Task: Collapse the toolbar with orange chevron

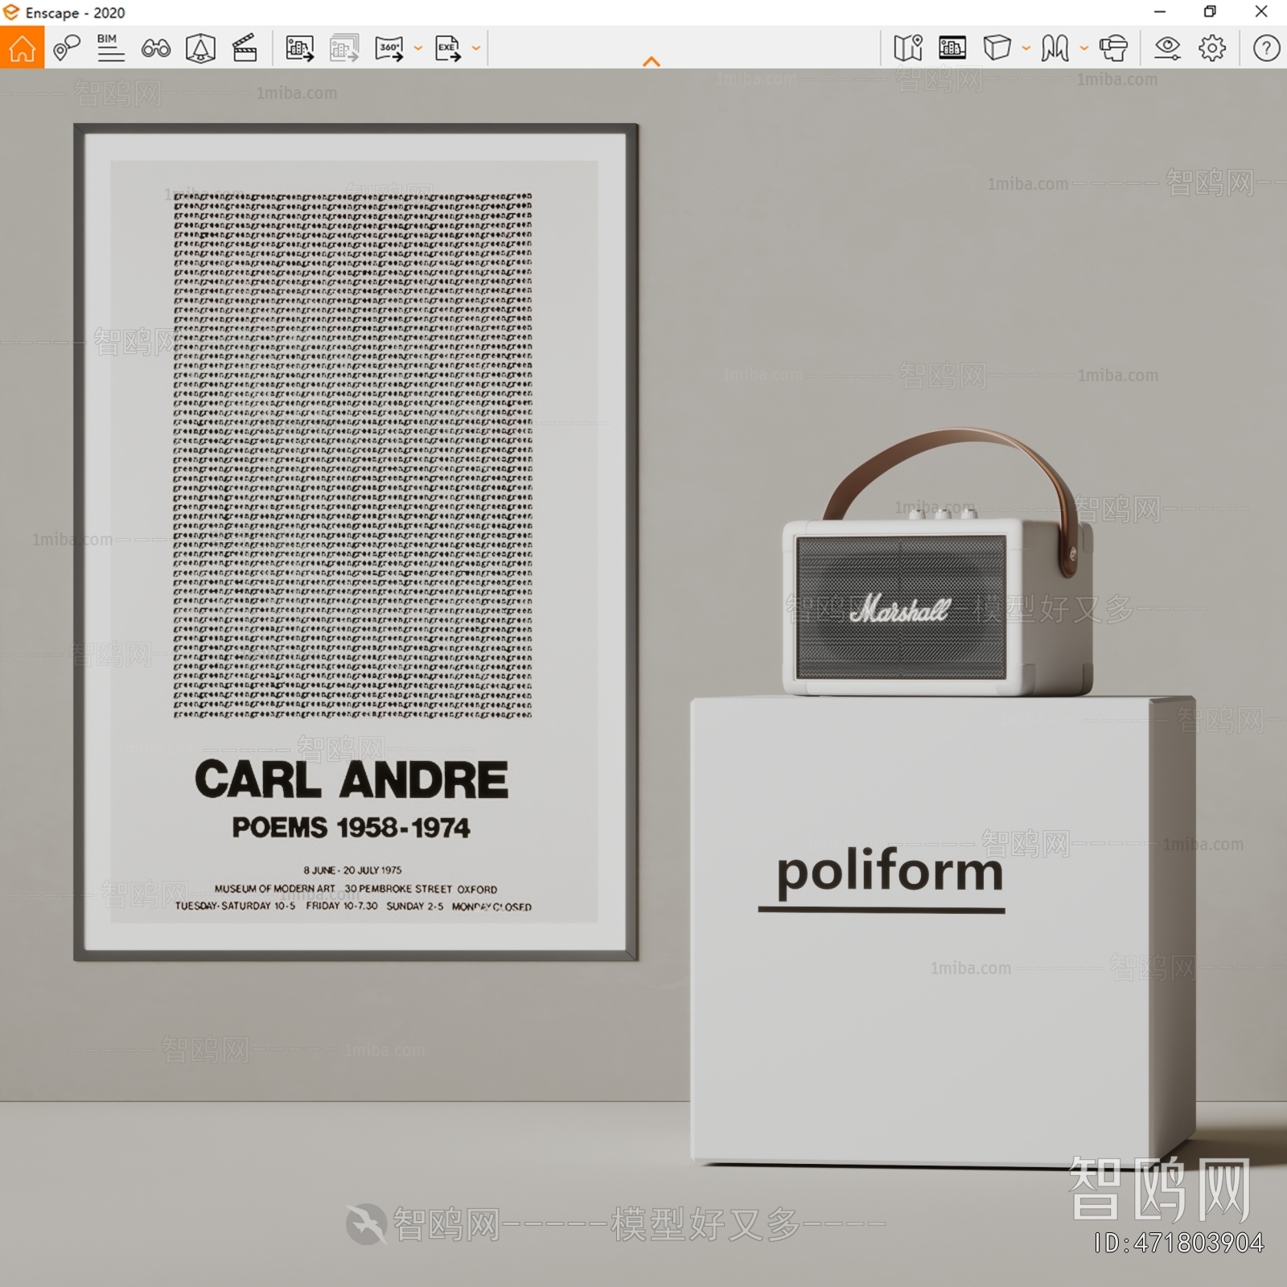Action: (x=652, y=61)
